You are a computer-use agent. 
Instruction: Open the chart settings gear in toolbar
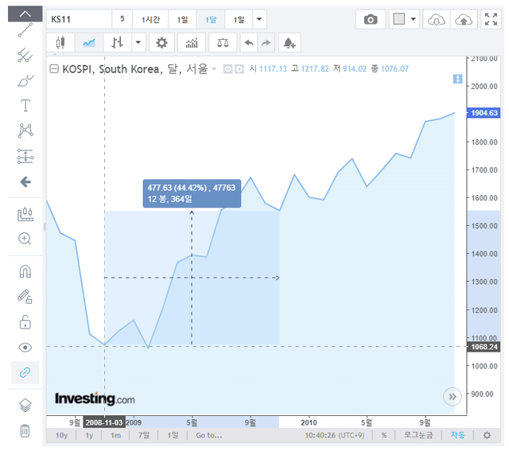coord(162,43)
